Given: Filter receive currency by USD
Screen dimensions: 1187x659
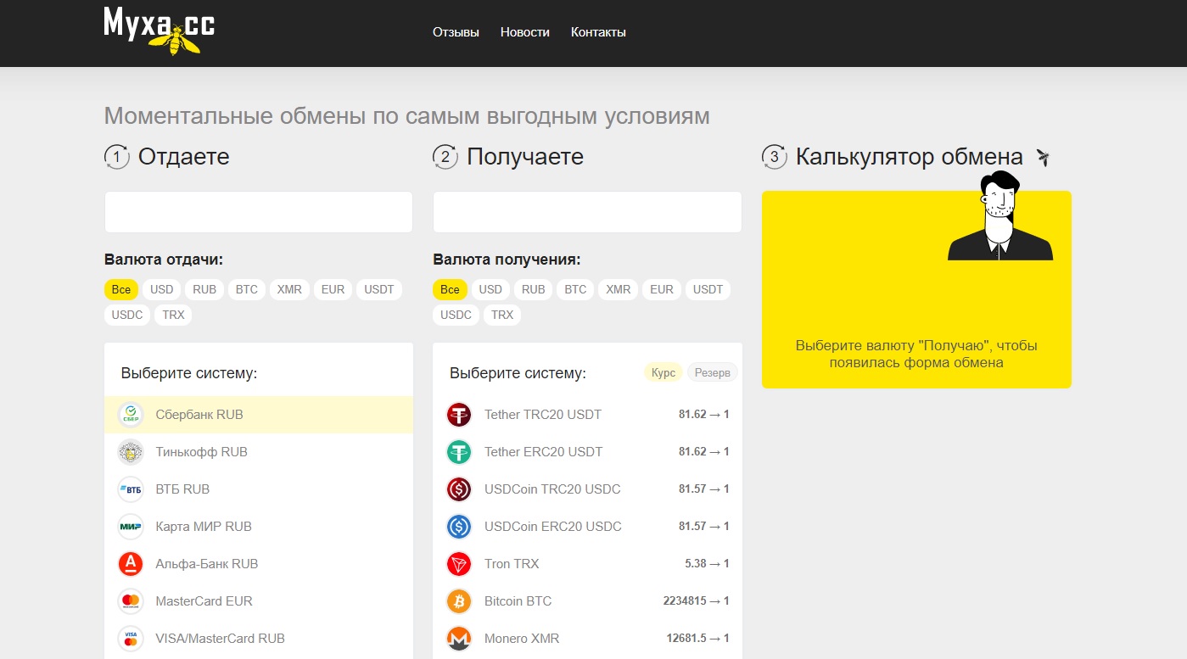Looking at the screenshot, I should click(490, 289).
